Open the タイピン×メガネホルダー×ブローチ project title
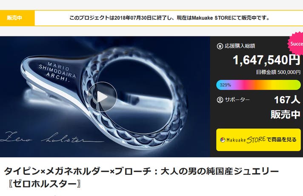The width and height of the screenshot is (303, 196). [141, 171]
